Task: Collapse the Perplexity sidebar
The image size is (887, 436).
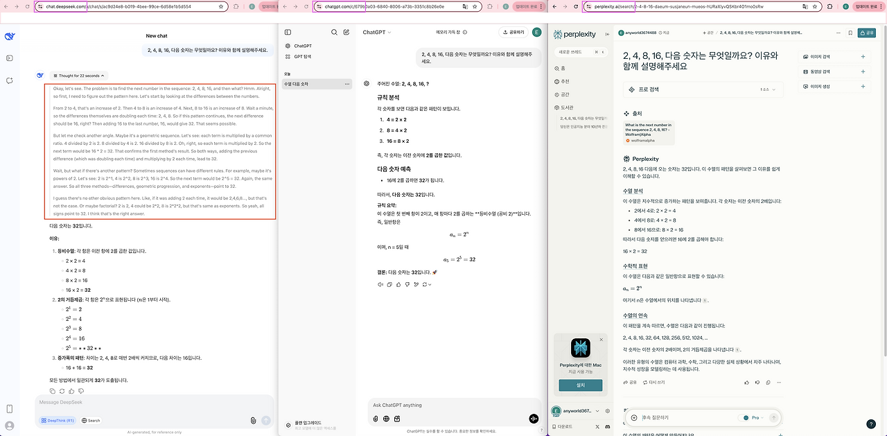Action: tap(608, 33)
